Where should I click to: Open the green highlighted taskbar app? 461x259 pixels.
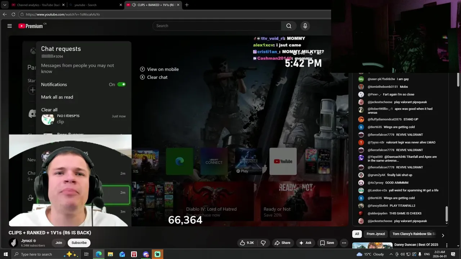click(x=157, y=254)
